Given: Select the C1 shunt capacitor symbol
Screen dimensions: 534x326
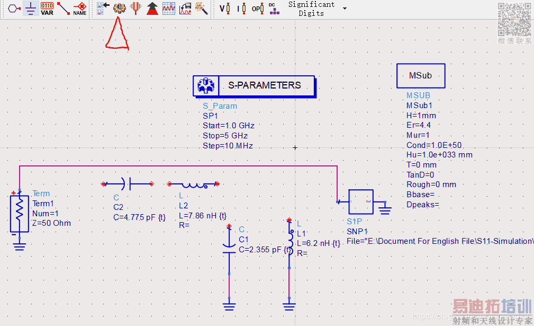Looking at the screenshot, I should [x=229, y=249].
